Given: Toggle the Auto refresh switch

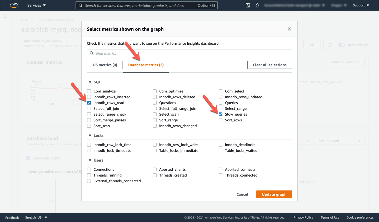Looking at the screenshot, I should [342, 45].
